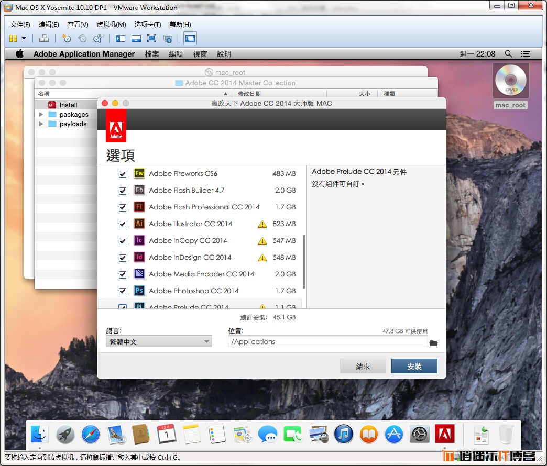Click the Photoshop Ps icon
Viewport: 547px width, 466px height.
tap(139, 291)
